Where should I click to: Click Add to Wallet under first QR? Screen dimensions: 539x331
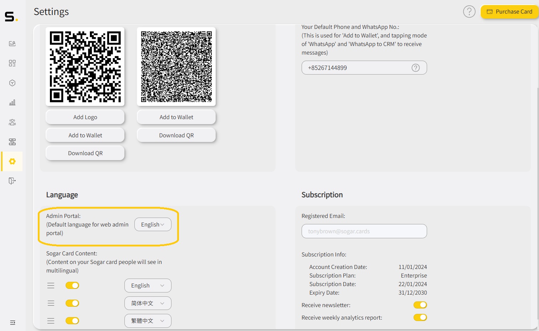(x=85, y=135)
